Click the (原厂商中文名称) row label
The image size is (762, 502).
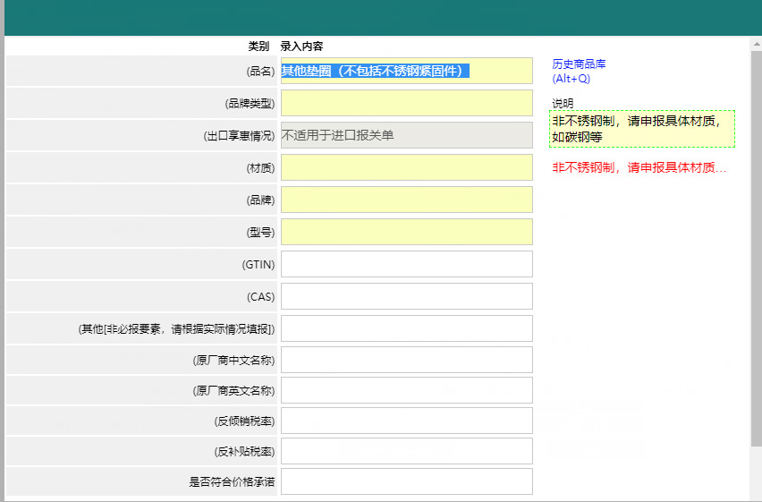pyautogui.click(x=233, y=361)
